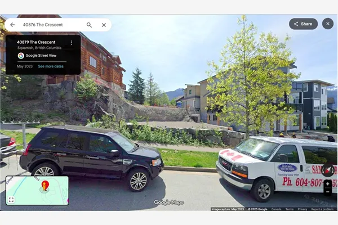Click the 40879 The Crescent address title

click(36, 42)
